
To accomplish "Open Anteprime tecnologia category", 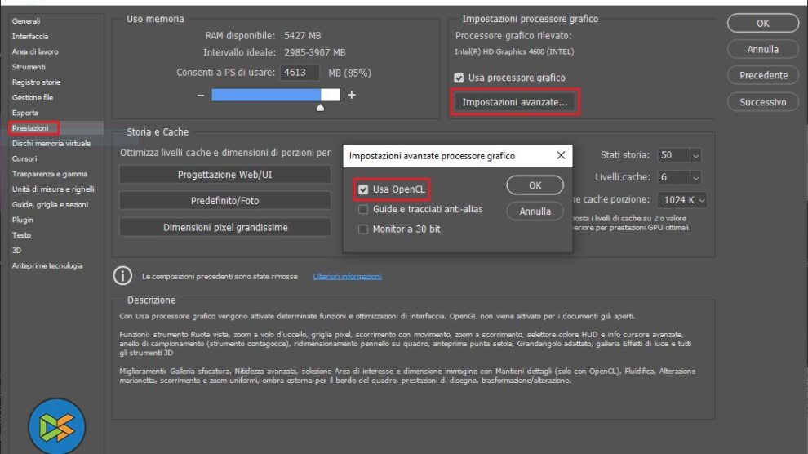I will click(x=47, y=266).
